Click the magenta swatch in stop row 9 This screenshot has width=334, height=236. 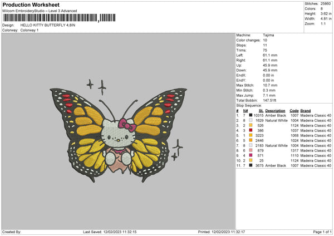(x=250, y=155)
